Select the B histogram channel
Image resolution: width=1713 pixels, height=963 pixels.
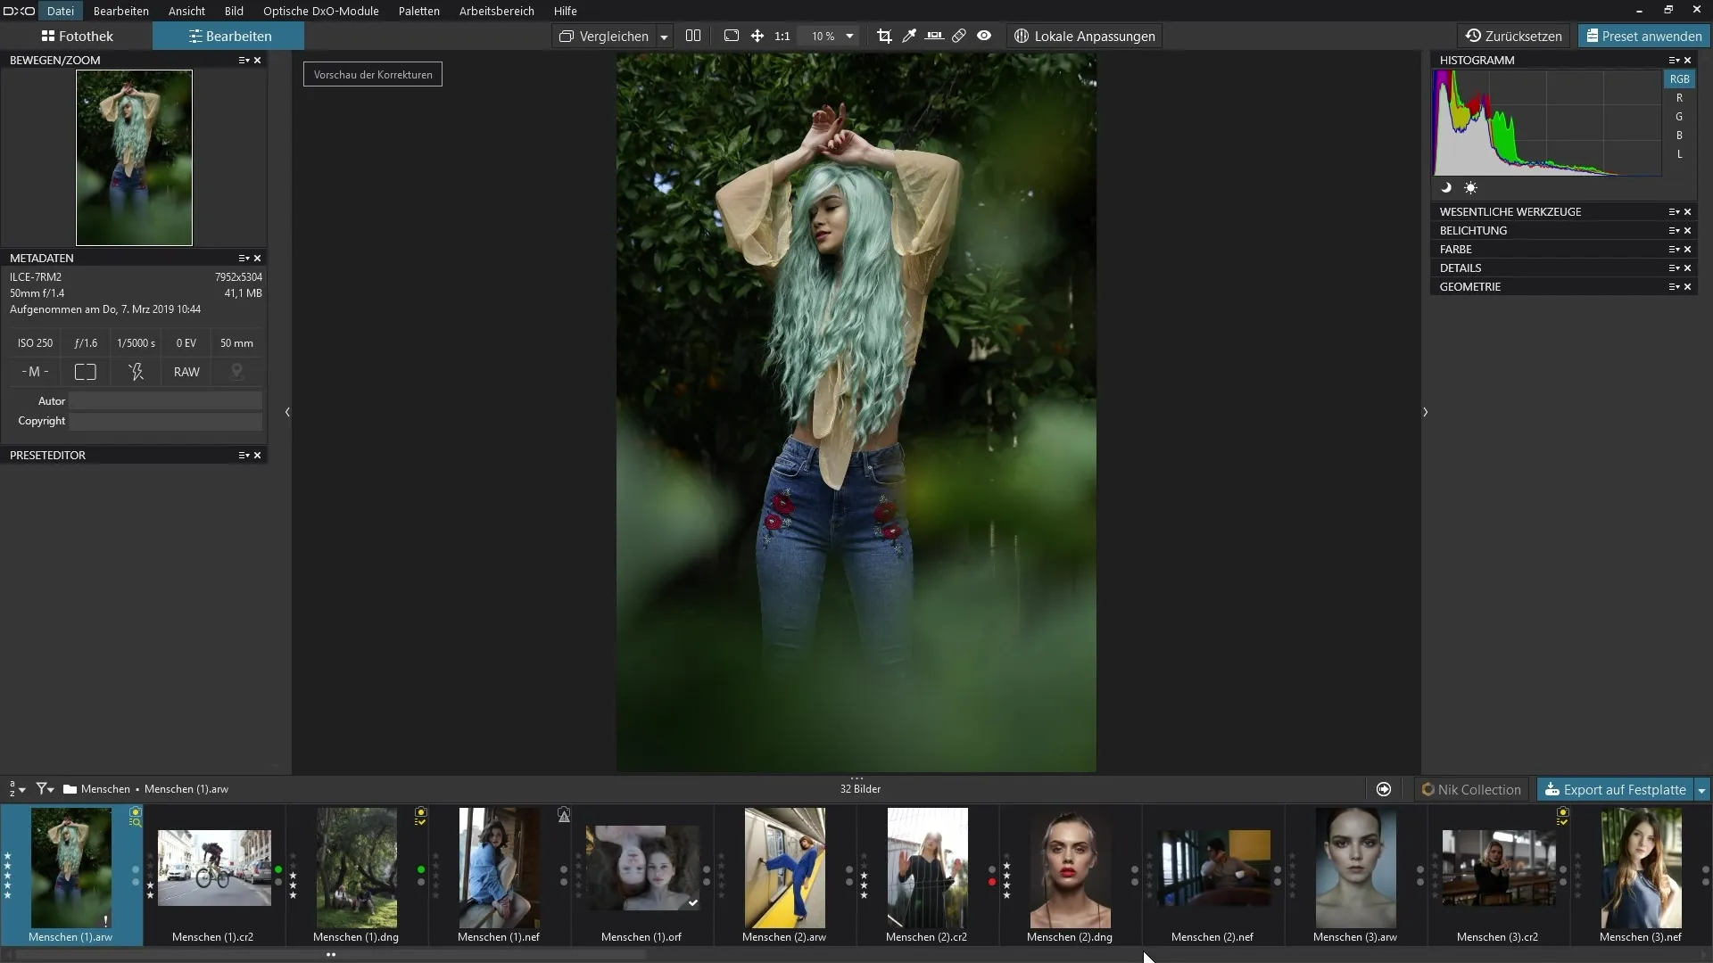[x=1679, y=136]
